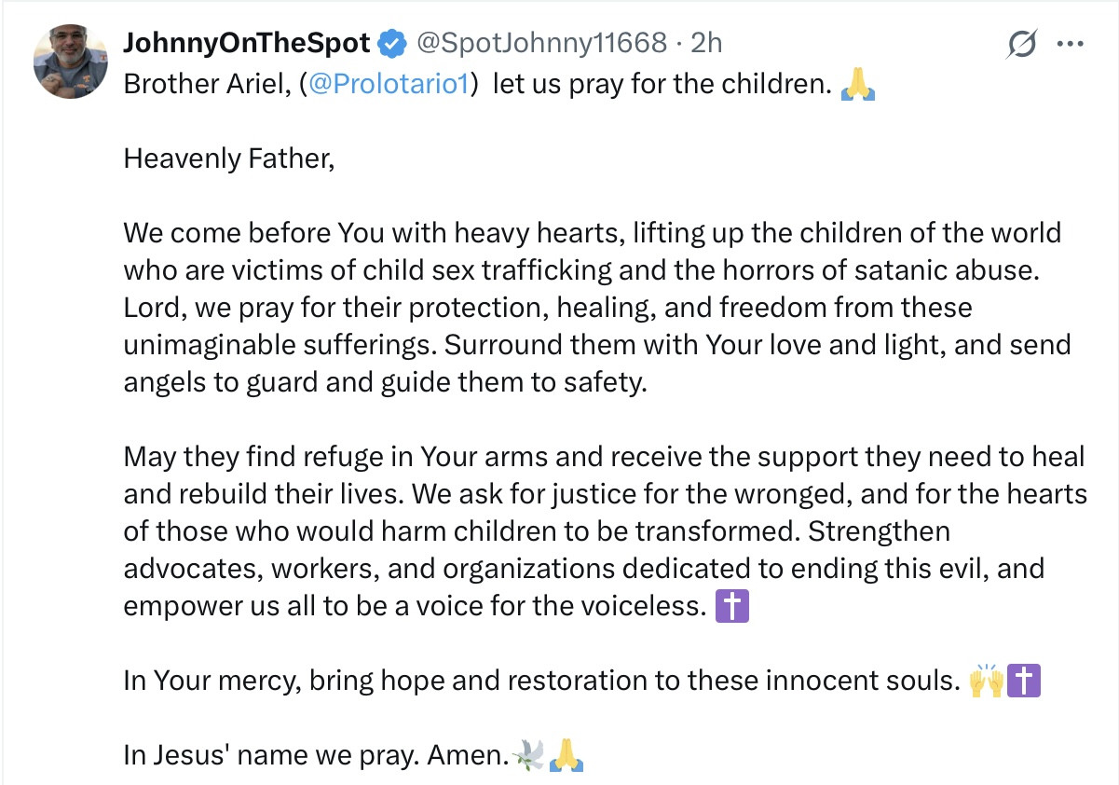Screen dimensions: 1119x785
Task: Click the raised hands emoji
Action: (x=987, y=682)
